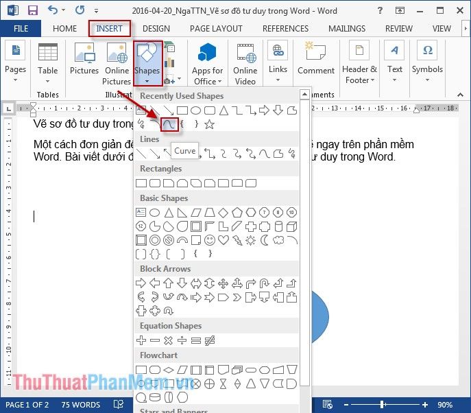Choose the smiley face in Basic Shapes
Viewport: 471px width, 413px height.
(210, 240)
